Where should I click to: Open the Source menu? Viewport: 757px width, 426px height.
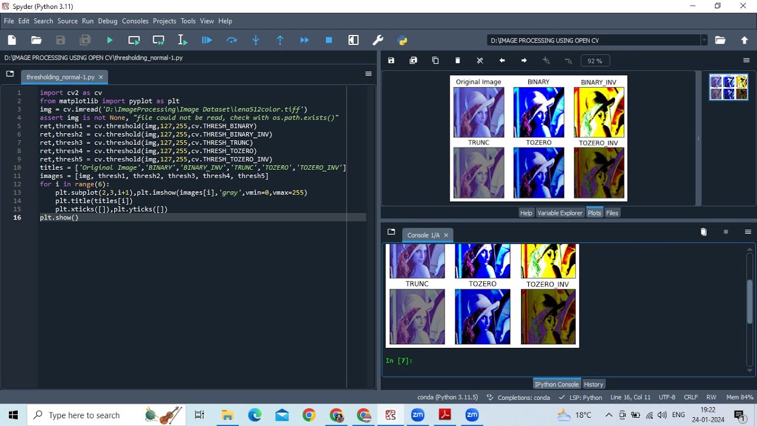pyautogui.click(x=67, y=21)
